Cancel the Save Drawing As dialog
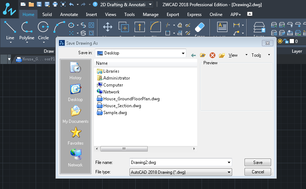 (x=258, y=172)
